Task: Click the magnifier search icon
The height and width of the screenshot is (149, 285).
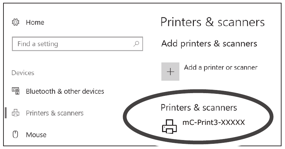Action: click(136, 44)
